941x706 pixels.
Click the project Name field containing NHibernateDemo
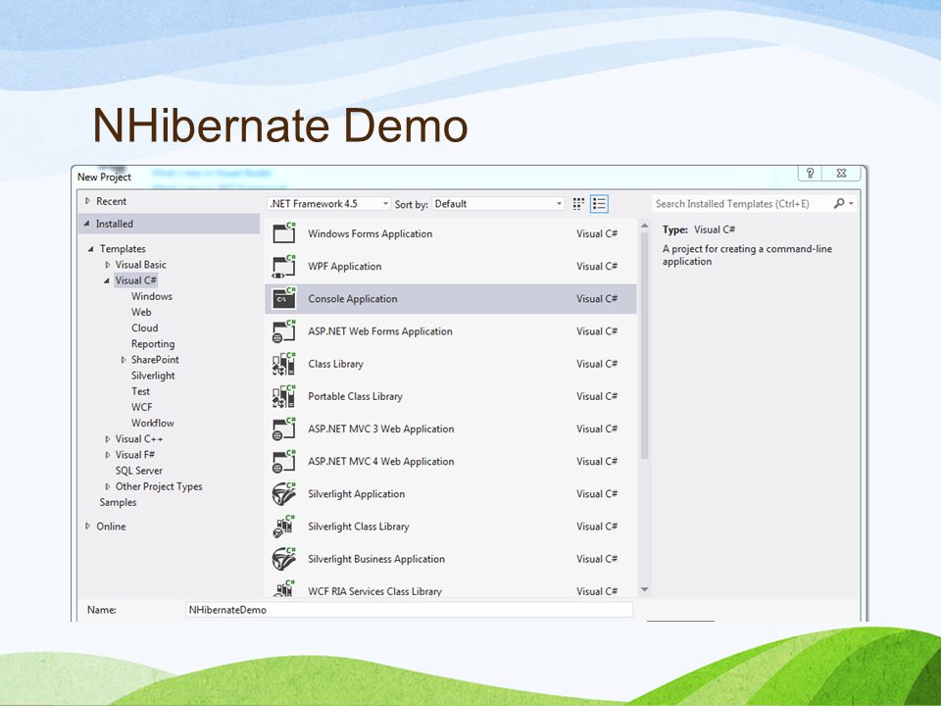pyautogui.click(x=410, y=609)
